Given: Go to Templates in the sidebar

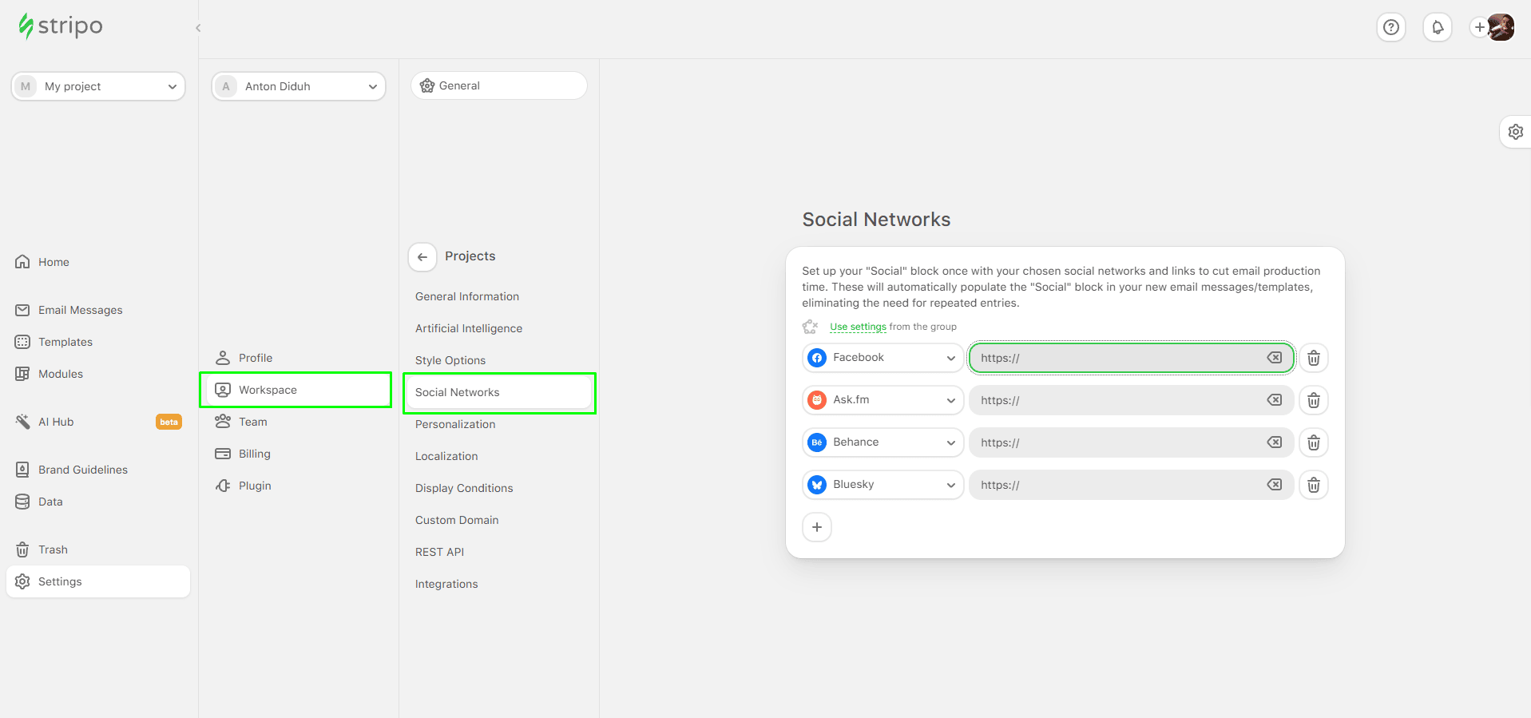Looking at the screenshot, I should click(65, 342).
